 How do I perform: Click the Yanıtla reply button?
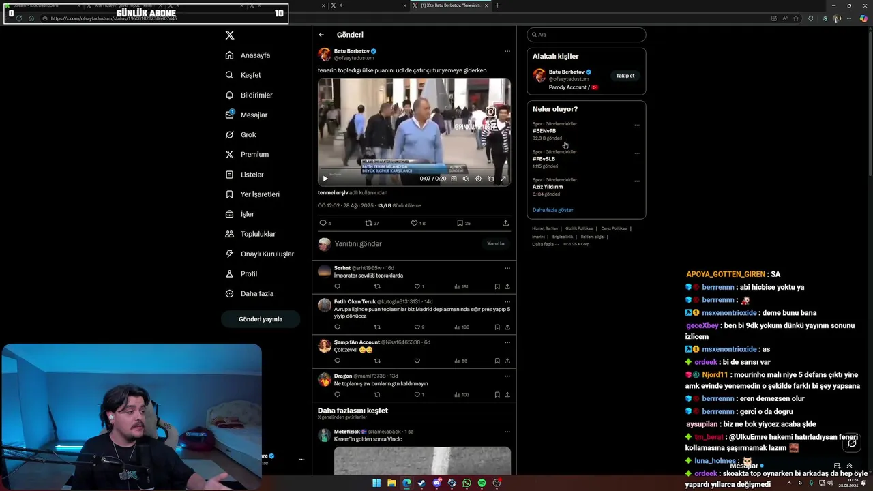point(496,243)
